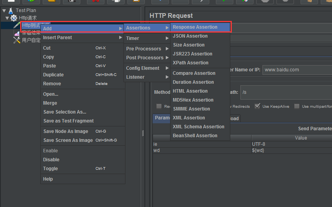Open the Pre Processors submenu
This screenshot has width=332, height=207.
[x=147, y=49]
